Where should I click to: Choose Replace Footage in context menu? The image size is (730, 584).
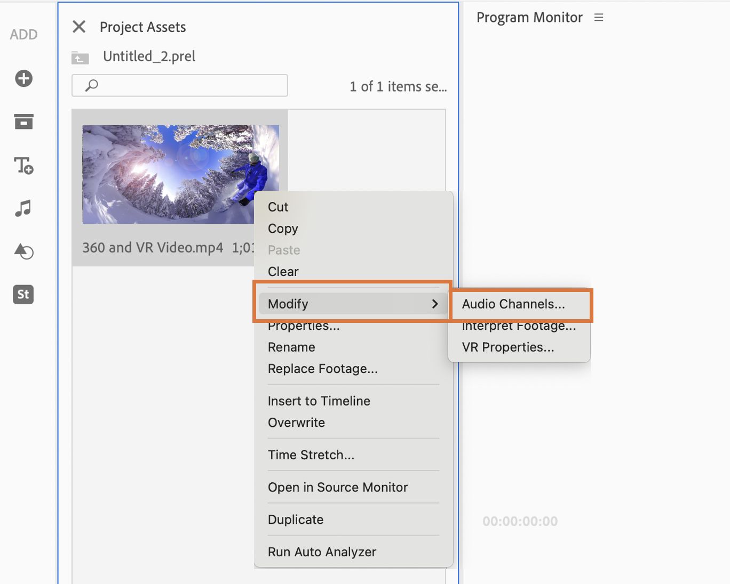pos(322,369)
